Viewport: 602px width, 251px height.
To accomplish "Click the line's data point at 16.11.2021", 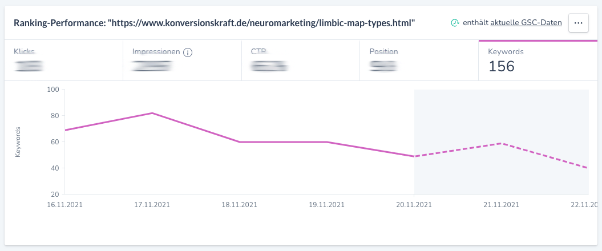I will 65,130.
